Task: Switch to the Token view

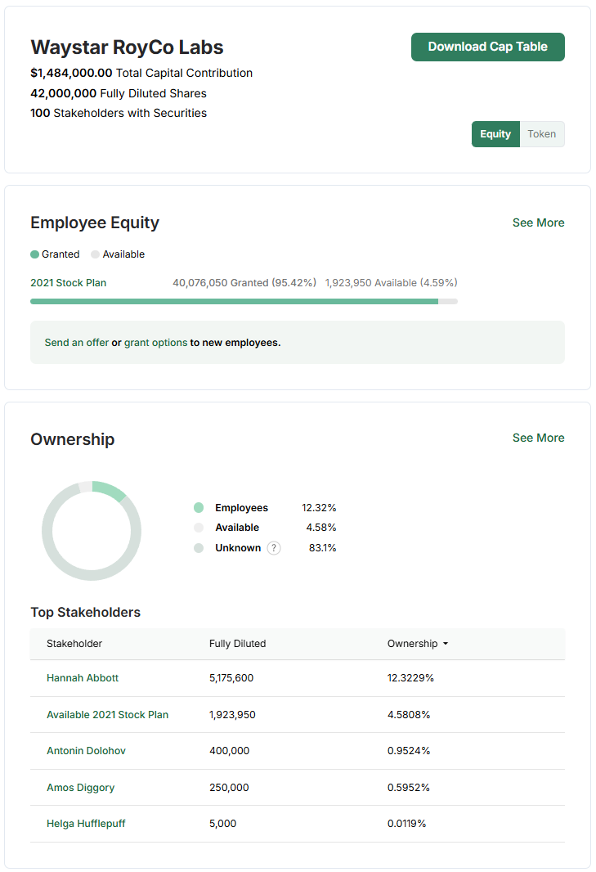Action: (541, 134)
